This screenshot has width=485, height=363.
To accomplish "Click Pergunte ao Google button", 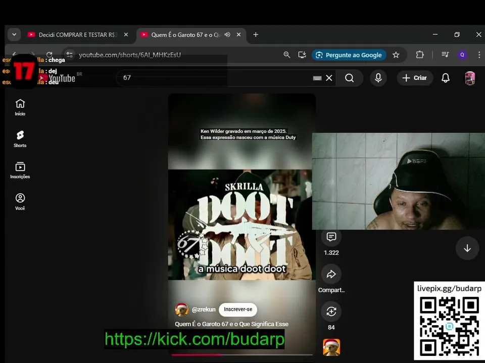I will click(x=349, y=55).
